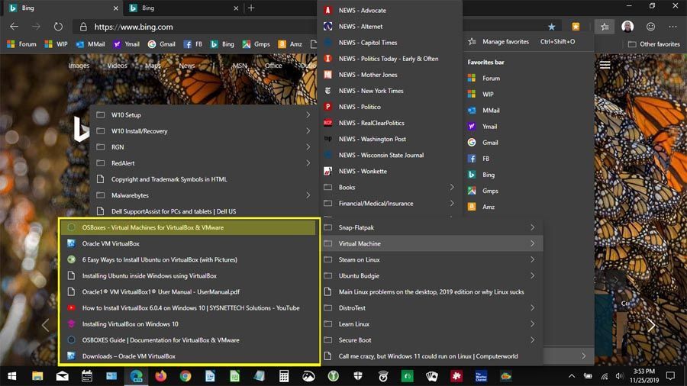Open the SYSNETTECH YouTube VirtualBox favorite
The image size is (687, 386).
tap(189, 307)
